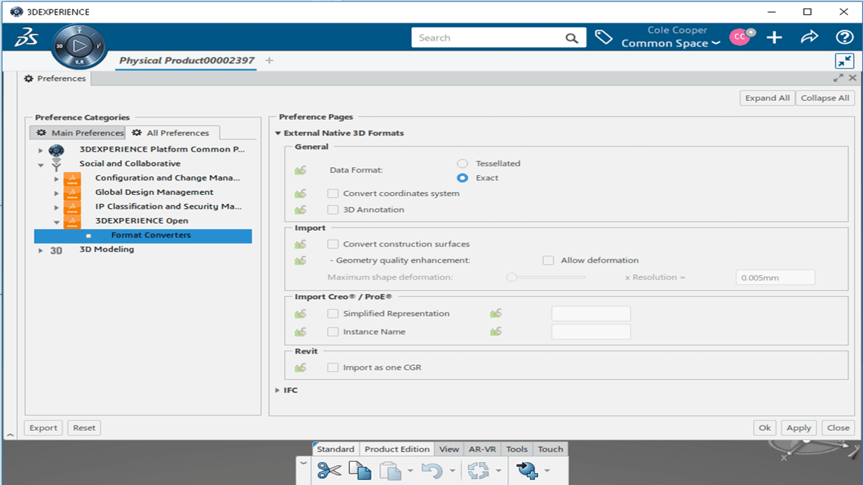The image size is (863, 485).
Task: Check the Import as one CGR box
Action: click(x=333, y=368)
